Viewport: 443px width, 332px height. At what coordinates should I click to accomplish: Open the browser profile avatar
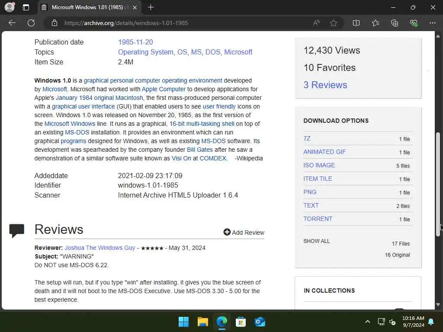click(x=10, y=7)
